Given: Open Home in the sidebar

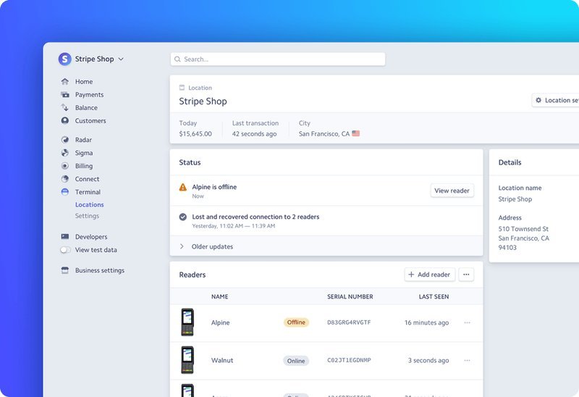Looking at the screenshot, I should pos(84,81).
